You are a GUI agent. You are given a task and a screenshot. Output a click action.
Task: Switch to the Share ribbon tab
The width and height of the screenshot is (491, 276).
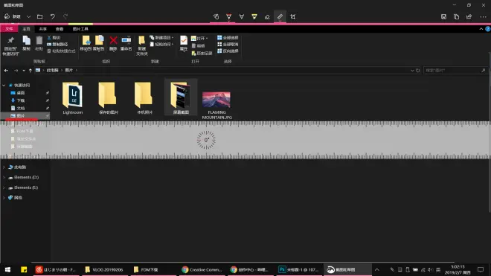click(x=43, y=29)
